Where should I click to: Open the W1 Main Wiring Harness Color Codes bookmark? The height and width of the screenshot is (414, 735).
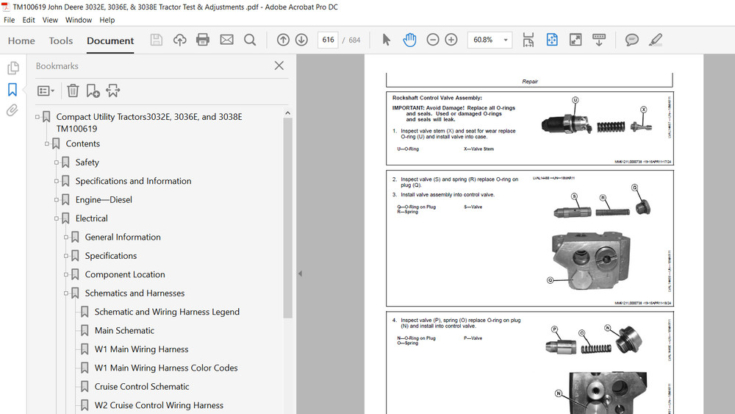(166, 368)
